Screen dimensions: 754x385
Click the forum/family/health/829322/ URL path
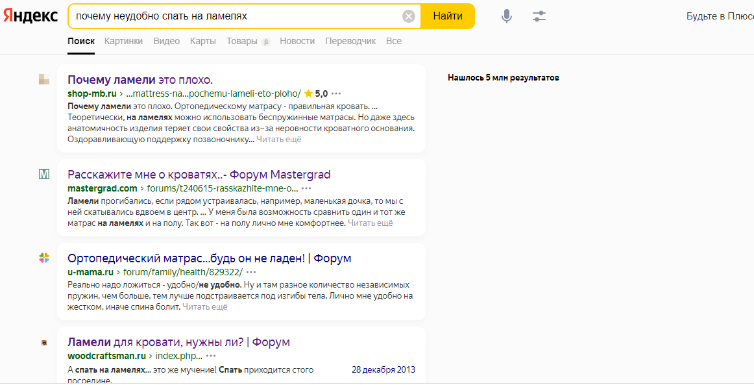click(x=183, y=272)
